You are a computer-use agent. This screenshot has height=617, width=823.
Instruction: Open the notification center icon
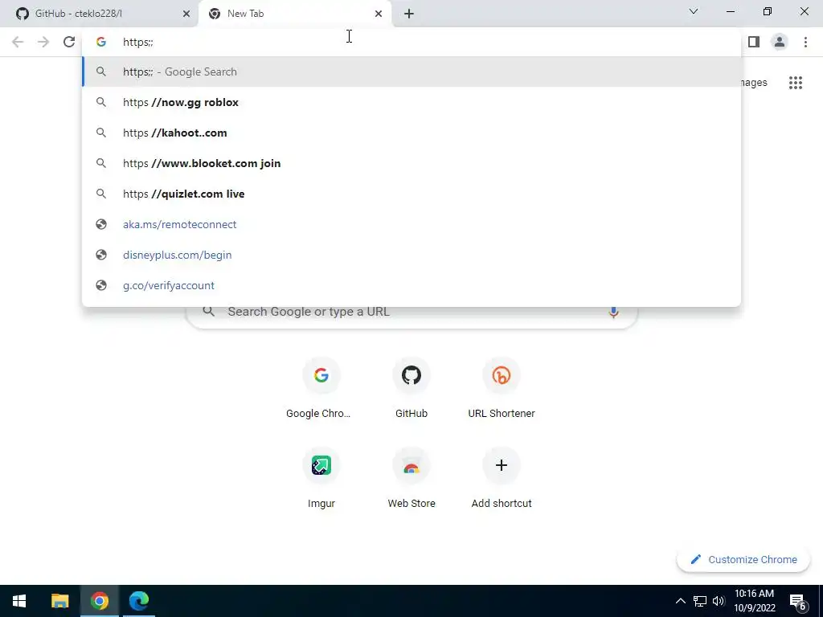click(798, 602)
